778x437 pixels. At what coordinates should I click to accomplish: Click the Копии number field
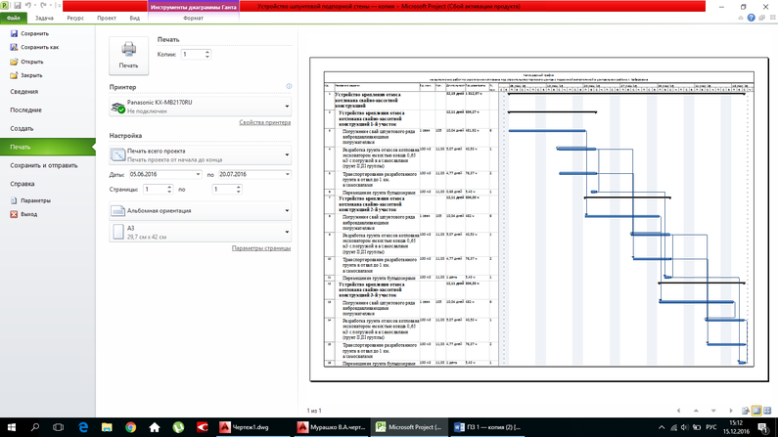192,55
